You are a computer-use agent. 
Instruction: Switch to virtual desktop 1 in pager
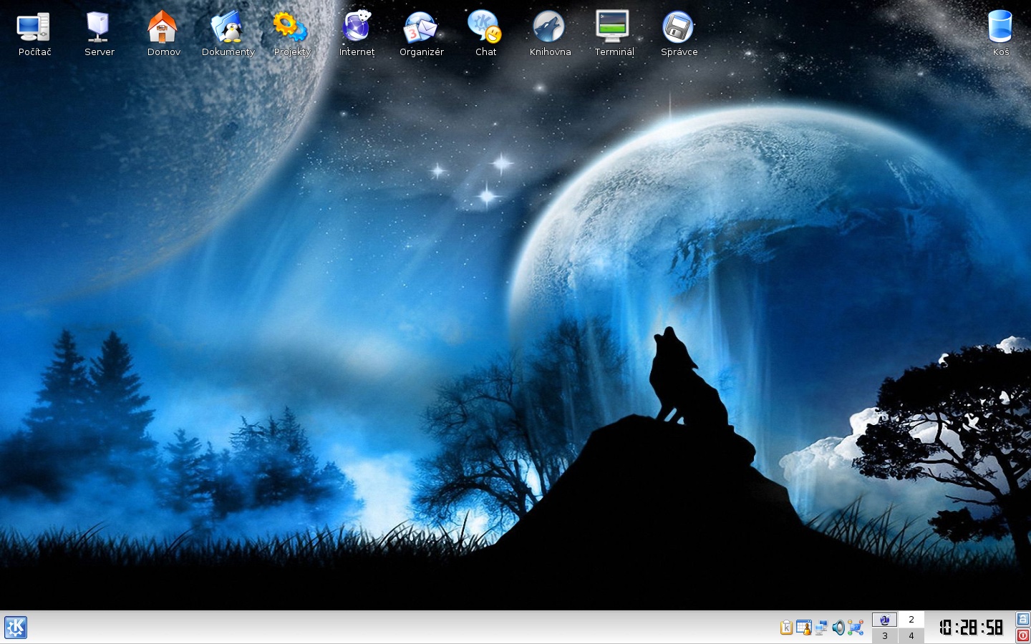884,620
